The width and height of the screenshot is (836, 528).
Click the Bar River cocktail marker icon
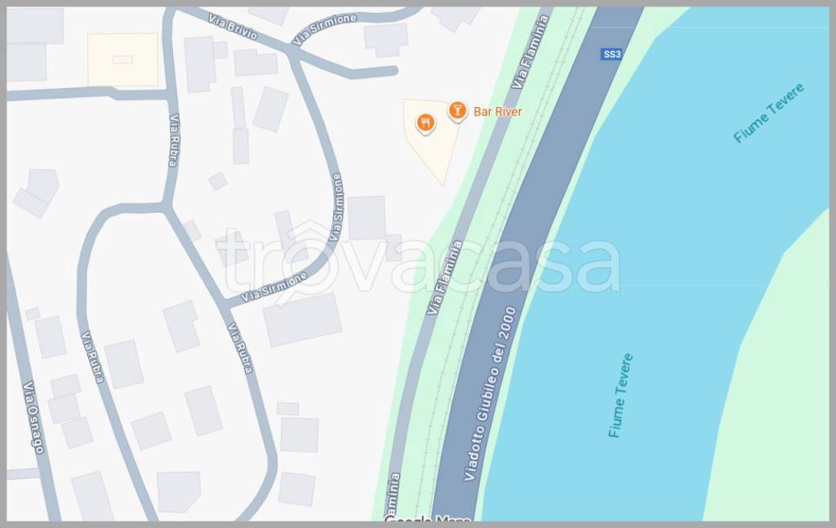[456, 111]
